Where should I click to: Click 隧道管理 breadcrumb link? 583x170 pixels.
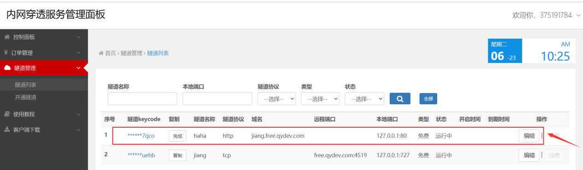[132, 53]
